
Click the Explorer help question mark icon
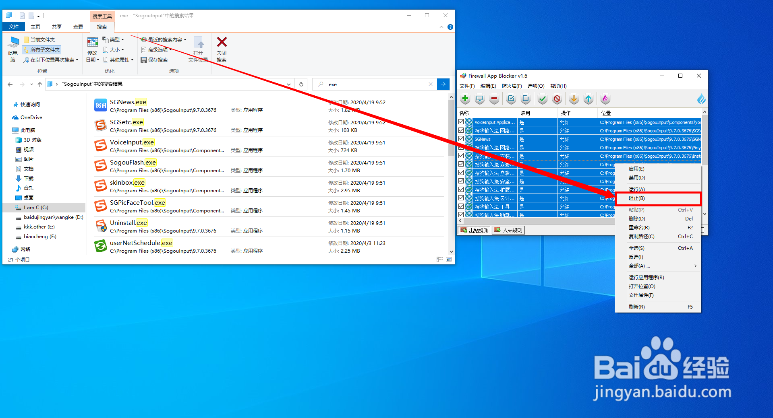coord(450,27)
